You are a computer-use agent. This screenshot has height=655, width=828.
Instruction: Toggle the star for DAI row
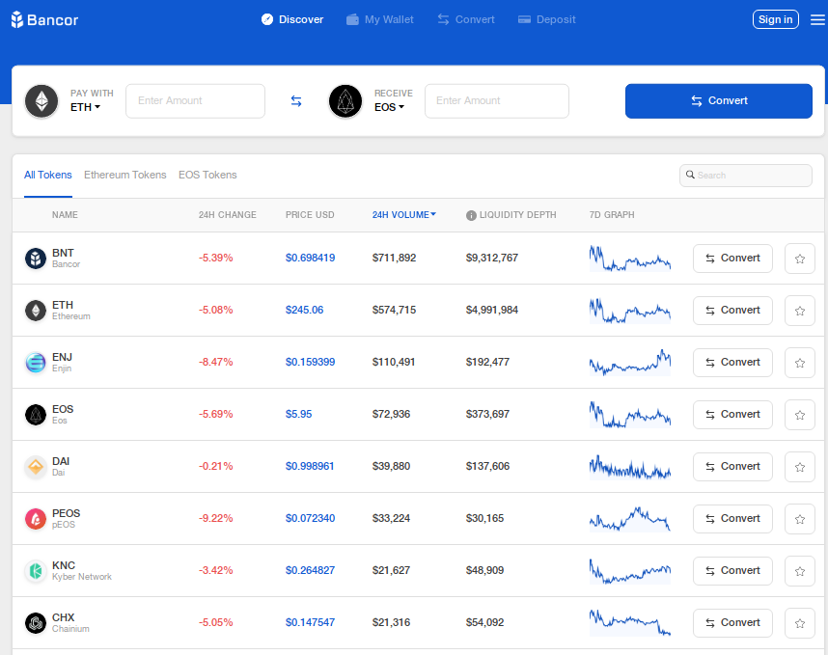800,467
